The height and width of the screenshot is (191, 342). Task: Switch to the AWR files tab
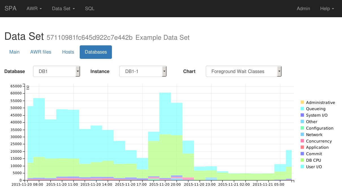point(41,52)
